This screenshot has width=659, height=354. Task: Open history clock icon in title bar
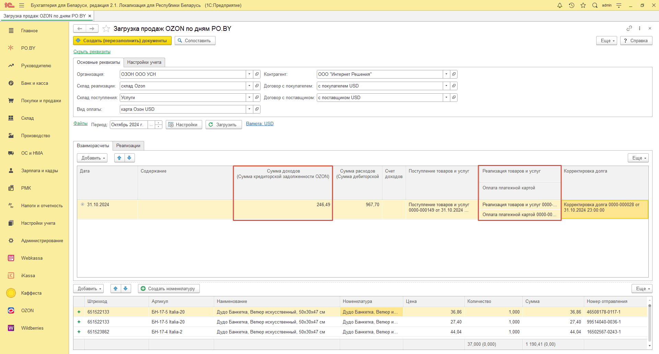click(x=571, y=5)
